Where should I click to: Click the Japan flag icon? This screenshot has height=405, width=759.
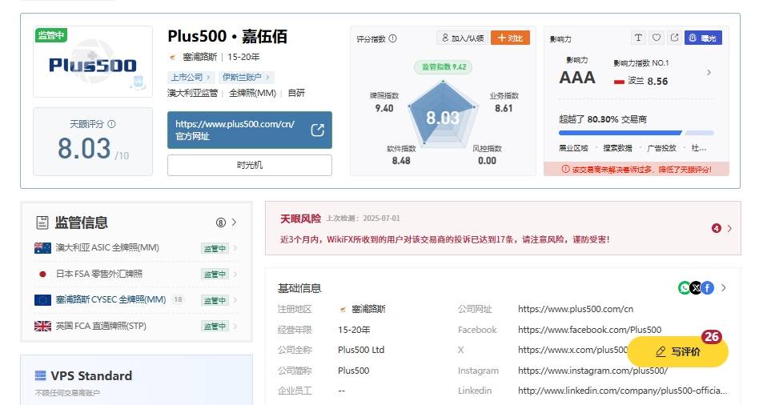pos(42,274)
